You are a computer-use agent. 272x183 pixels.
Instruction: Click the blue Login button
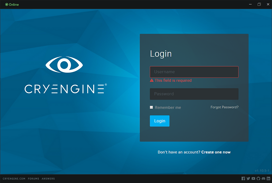click(159, 121)
